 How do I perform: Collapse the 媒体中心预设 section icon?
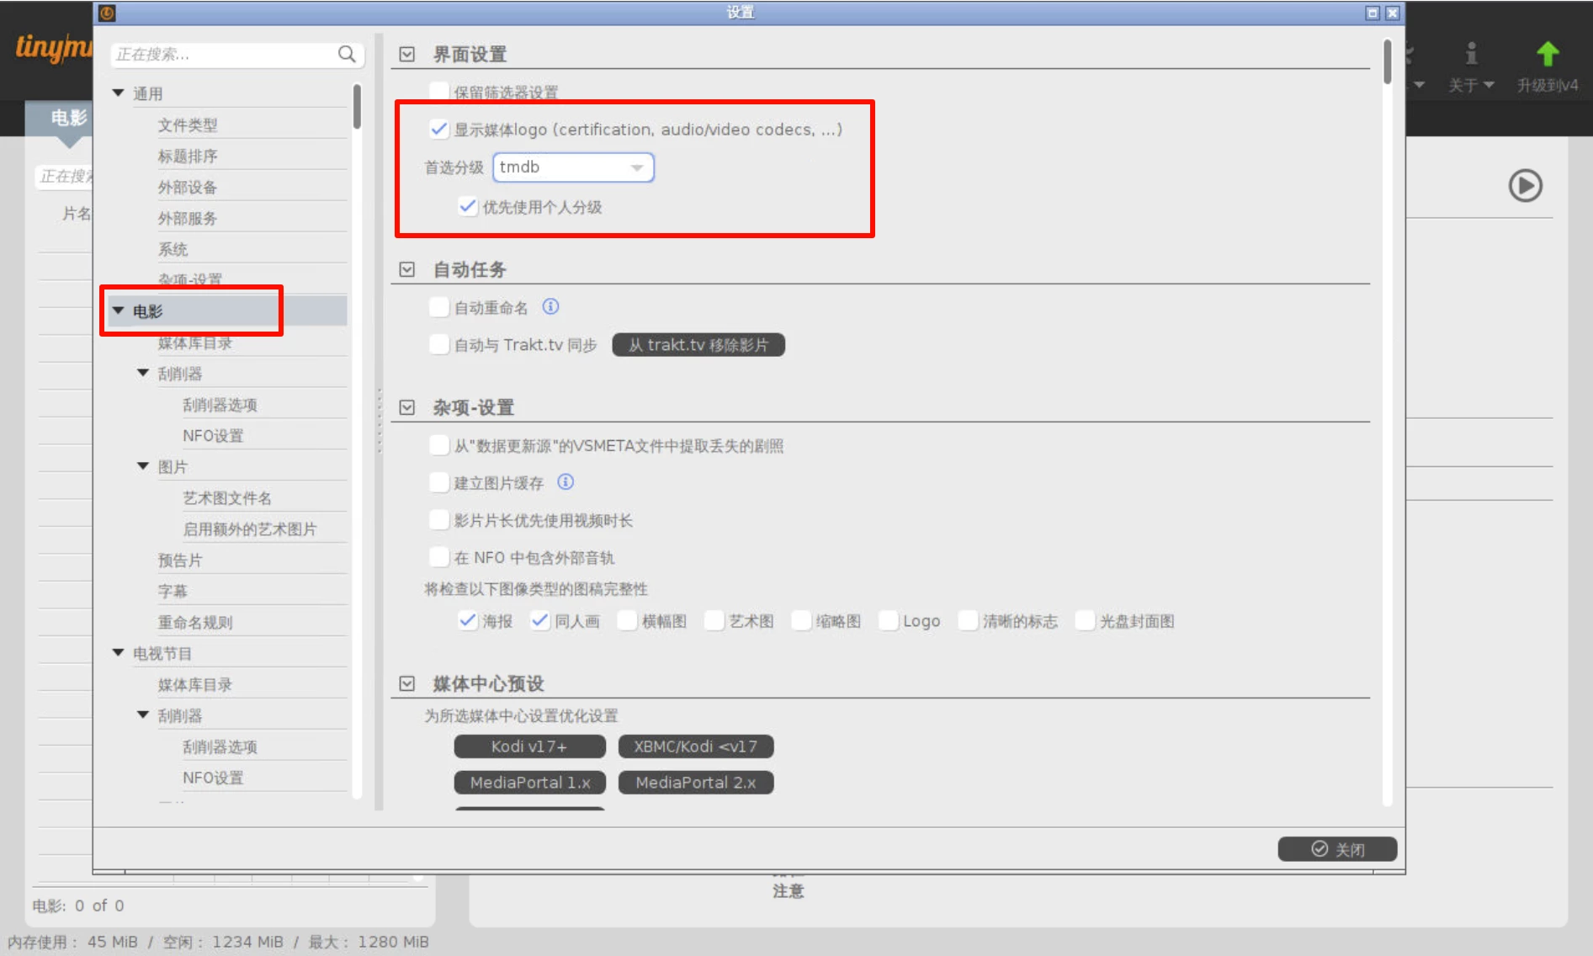(407, 683)
